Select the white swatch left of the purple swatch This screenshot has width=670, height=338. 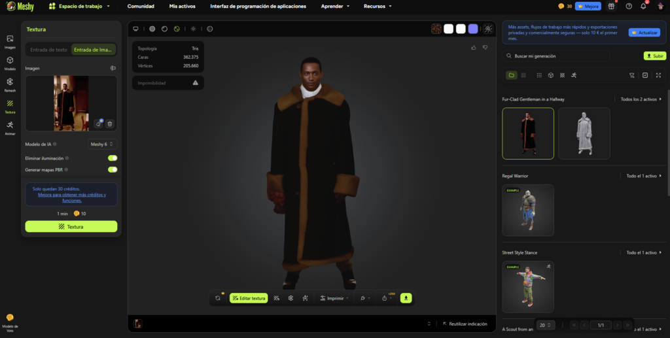(x=461, y=29)
